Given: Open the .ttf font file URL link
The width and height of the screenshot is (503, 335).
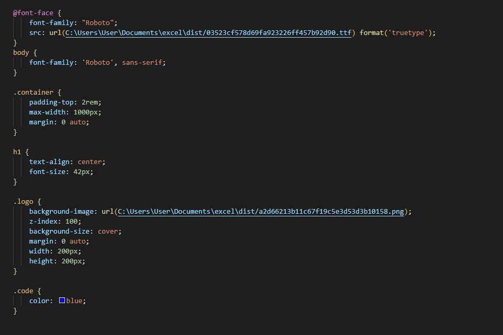Looking at the screenshot, I should click(x=208, y=33).
